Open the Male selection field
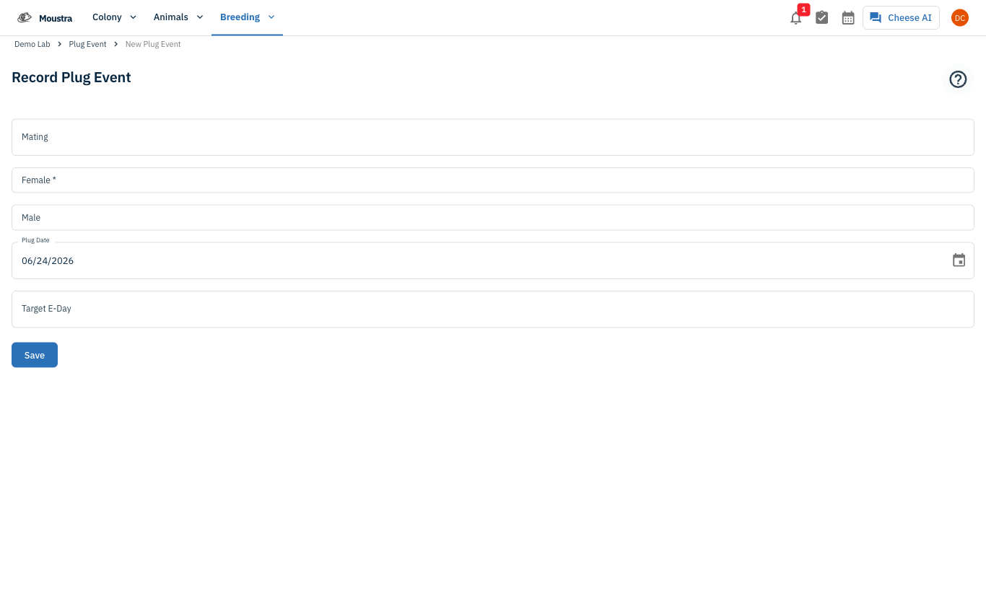The height and width of the screenshot is (616, 986). click(493, 218)
